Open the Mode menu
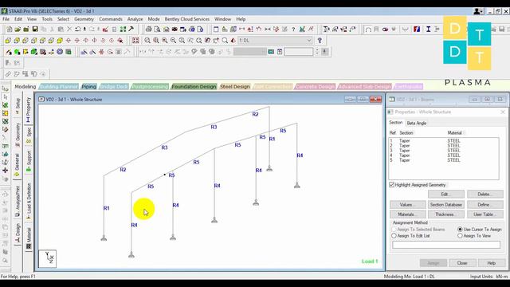The height and width of the screenshot is (287, 510). point(154,19)
